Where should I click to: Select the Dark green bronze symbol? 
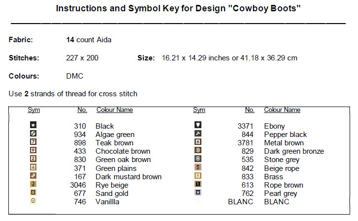[x=198, y=151]
